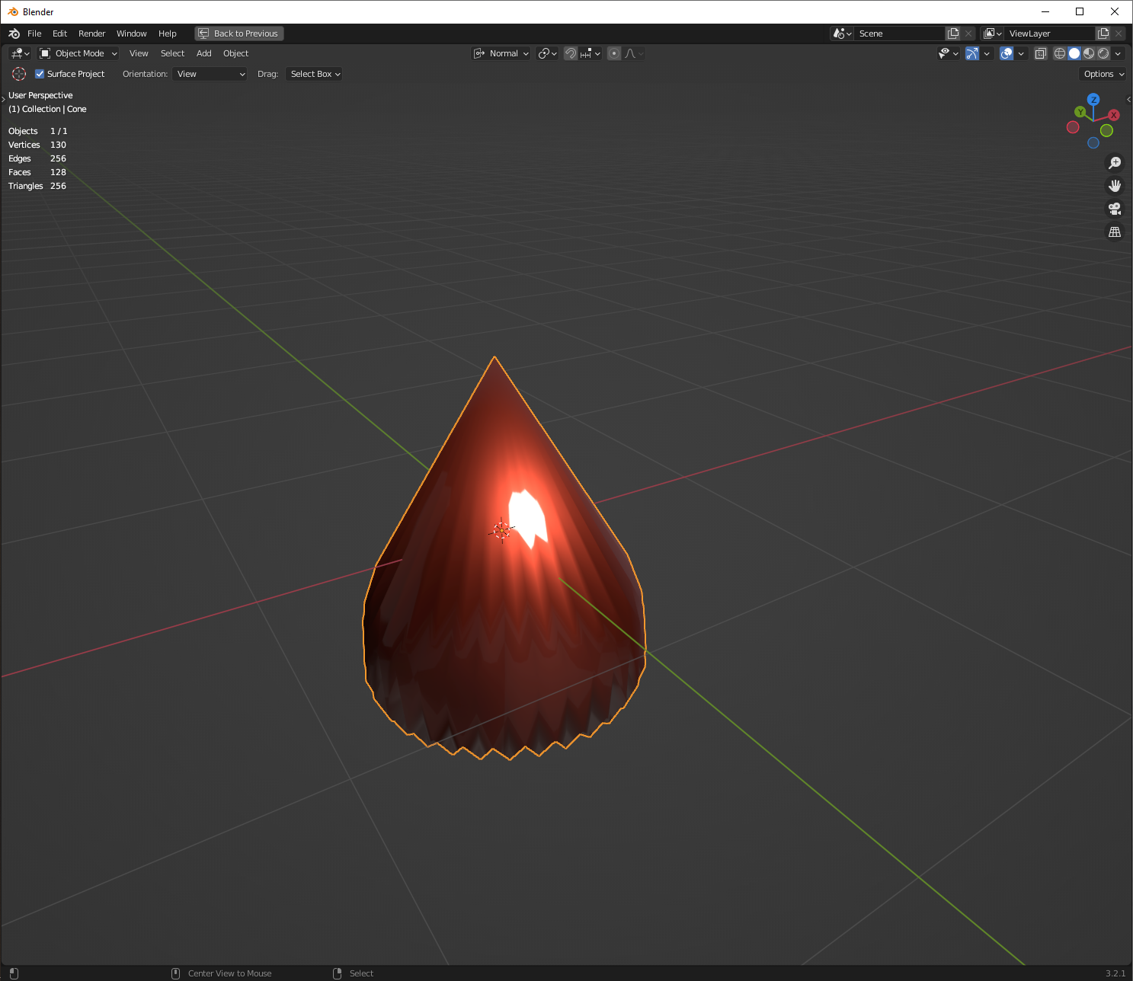The height and width of the screenshot is (981, 1133).
Task: Click the Blender title bar app icon
Action: coord(13,11)
